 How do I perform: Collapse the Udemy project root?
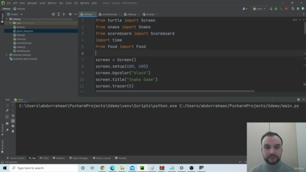pyautogui.click(x=7, y=19)
